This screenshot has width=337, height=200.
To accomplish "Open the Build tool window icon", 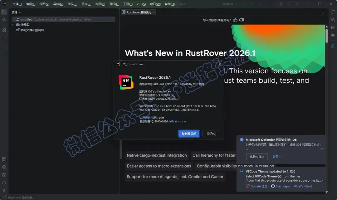I will (4, 159).
